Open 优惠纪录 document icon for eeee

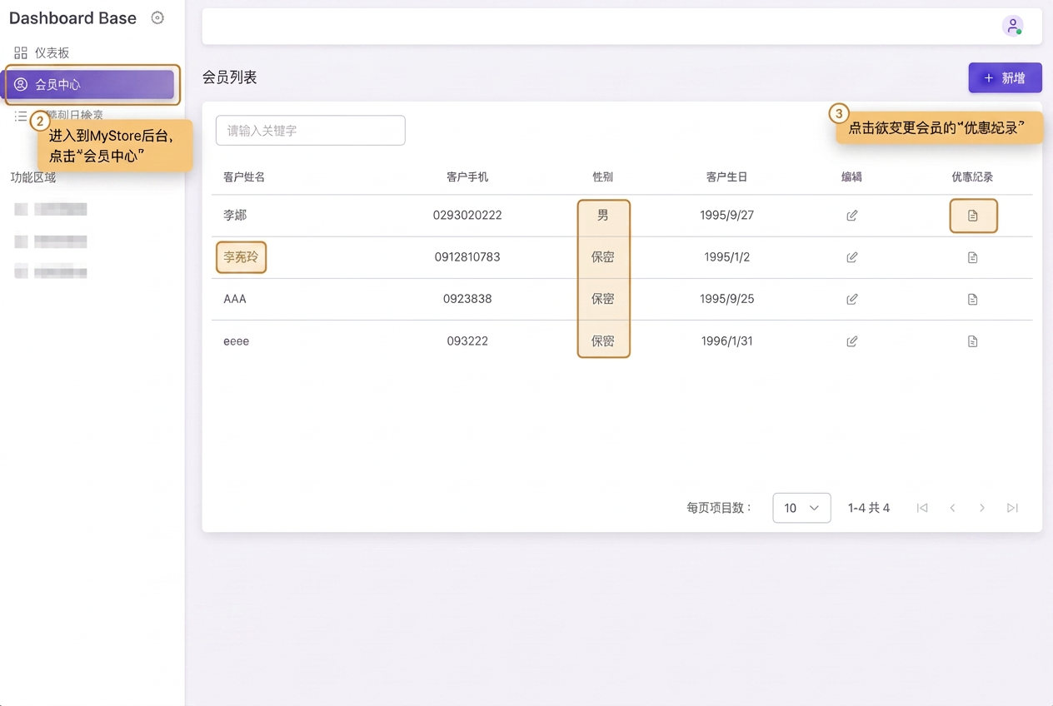pos(972,341)
